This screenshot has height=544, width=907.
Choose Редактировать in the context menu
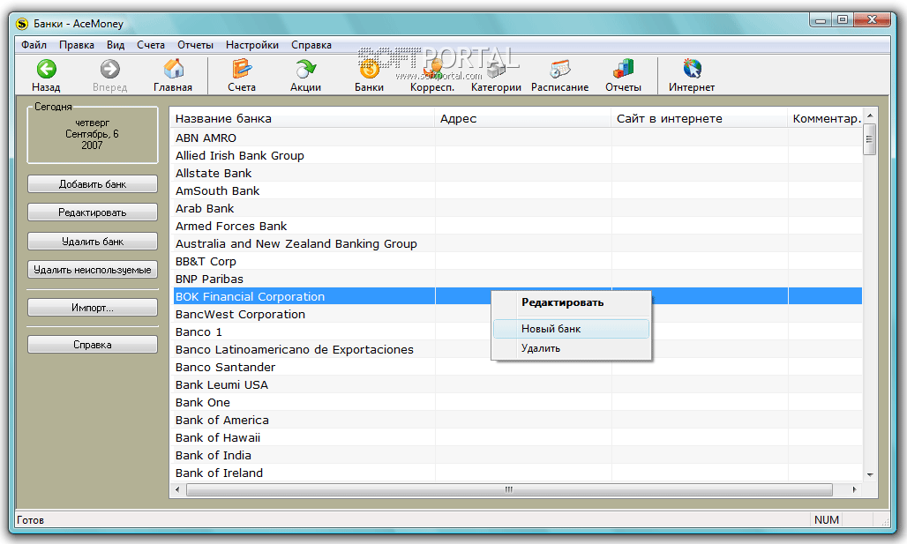tap(572, 302)
